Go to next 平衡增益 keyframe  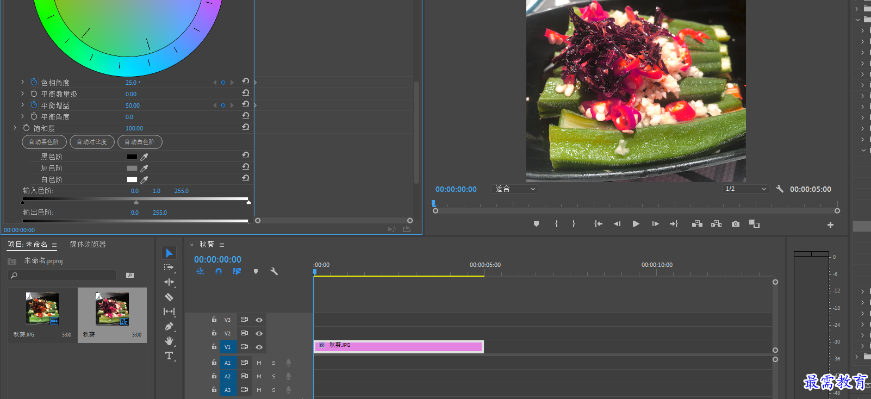pyautogui.click(x=232, y=105)
